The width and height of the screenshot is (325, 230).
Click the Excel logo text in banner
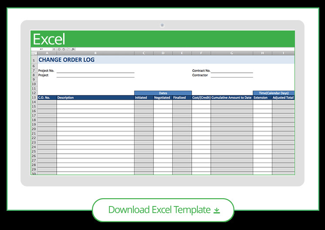point(49,39)
